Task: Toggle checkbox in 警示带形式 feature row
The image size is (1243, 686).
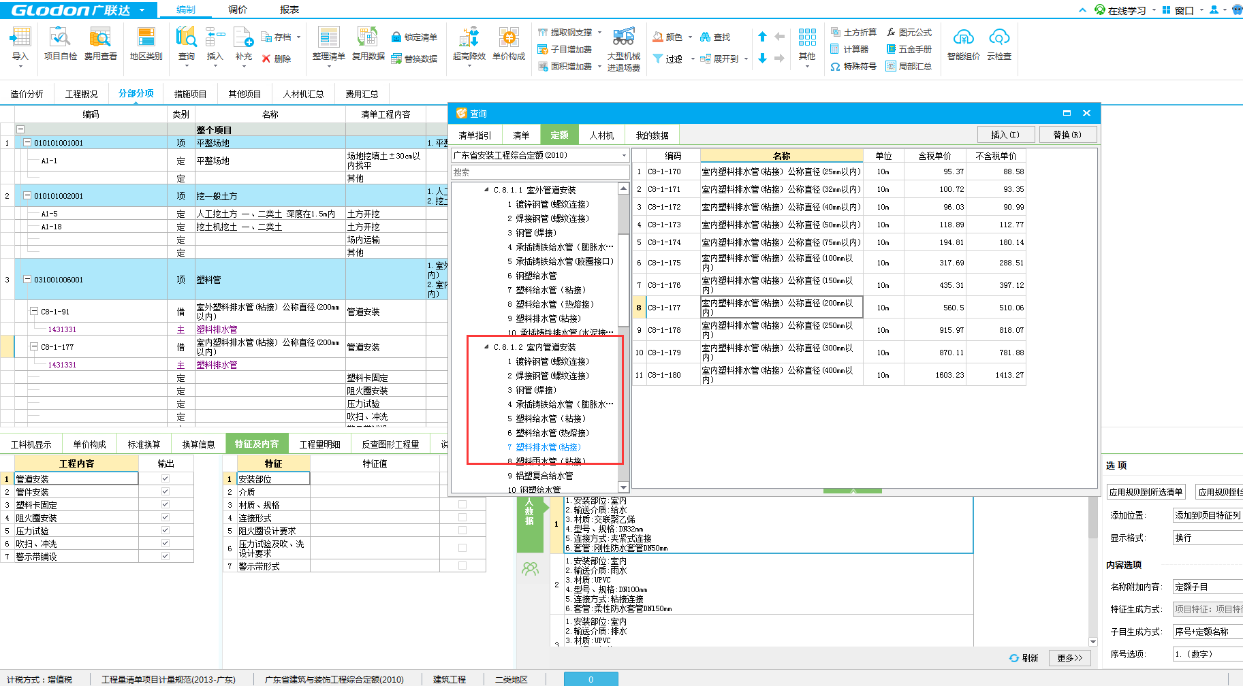Action: 462,566
